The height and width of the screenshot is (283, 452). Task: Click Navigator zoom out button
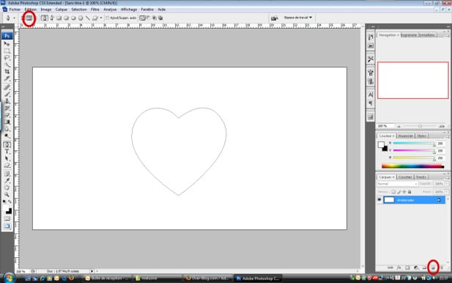(399, 126)
